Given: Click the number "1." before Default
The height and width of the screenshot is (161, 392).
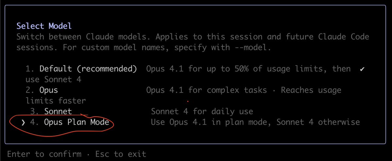Looking at the screenshot, I should coord(30,69).
